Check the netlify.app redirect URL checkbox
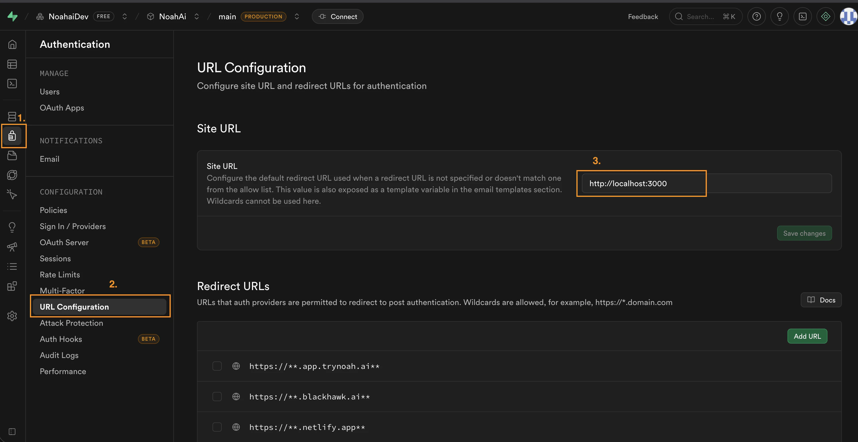This screenshot has width=858, height=442. pyautogui.click(x=217, y=427)
